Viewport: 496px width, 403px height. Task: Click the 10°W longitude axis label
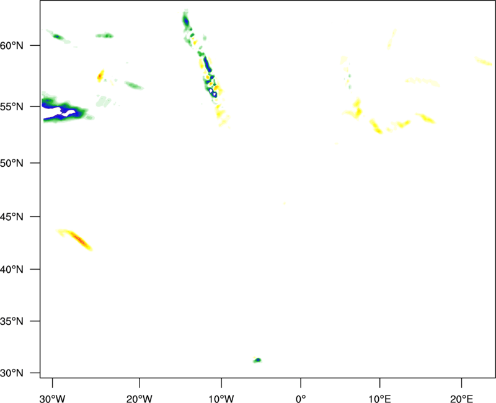click(x=221, y=399)
